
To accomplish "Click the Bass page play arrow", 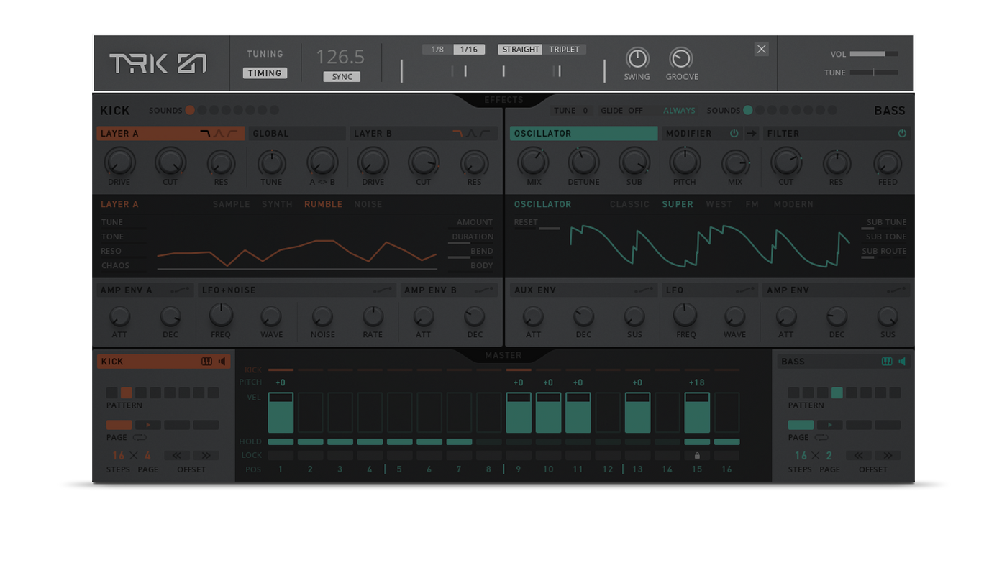I will point(829,425).
